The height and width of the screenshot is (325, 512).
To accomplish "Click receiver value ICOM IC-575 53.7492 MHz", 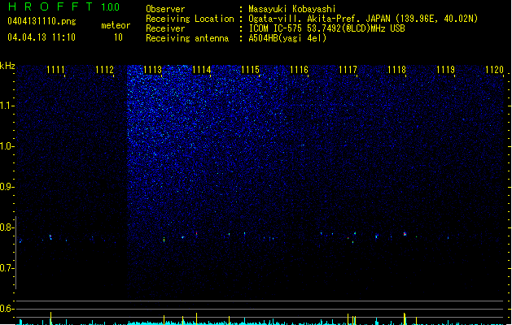I will point(327,28).
